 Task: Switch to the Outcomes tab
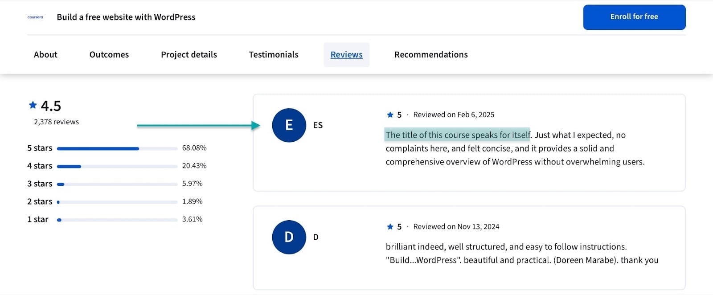[109, 54]
